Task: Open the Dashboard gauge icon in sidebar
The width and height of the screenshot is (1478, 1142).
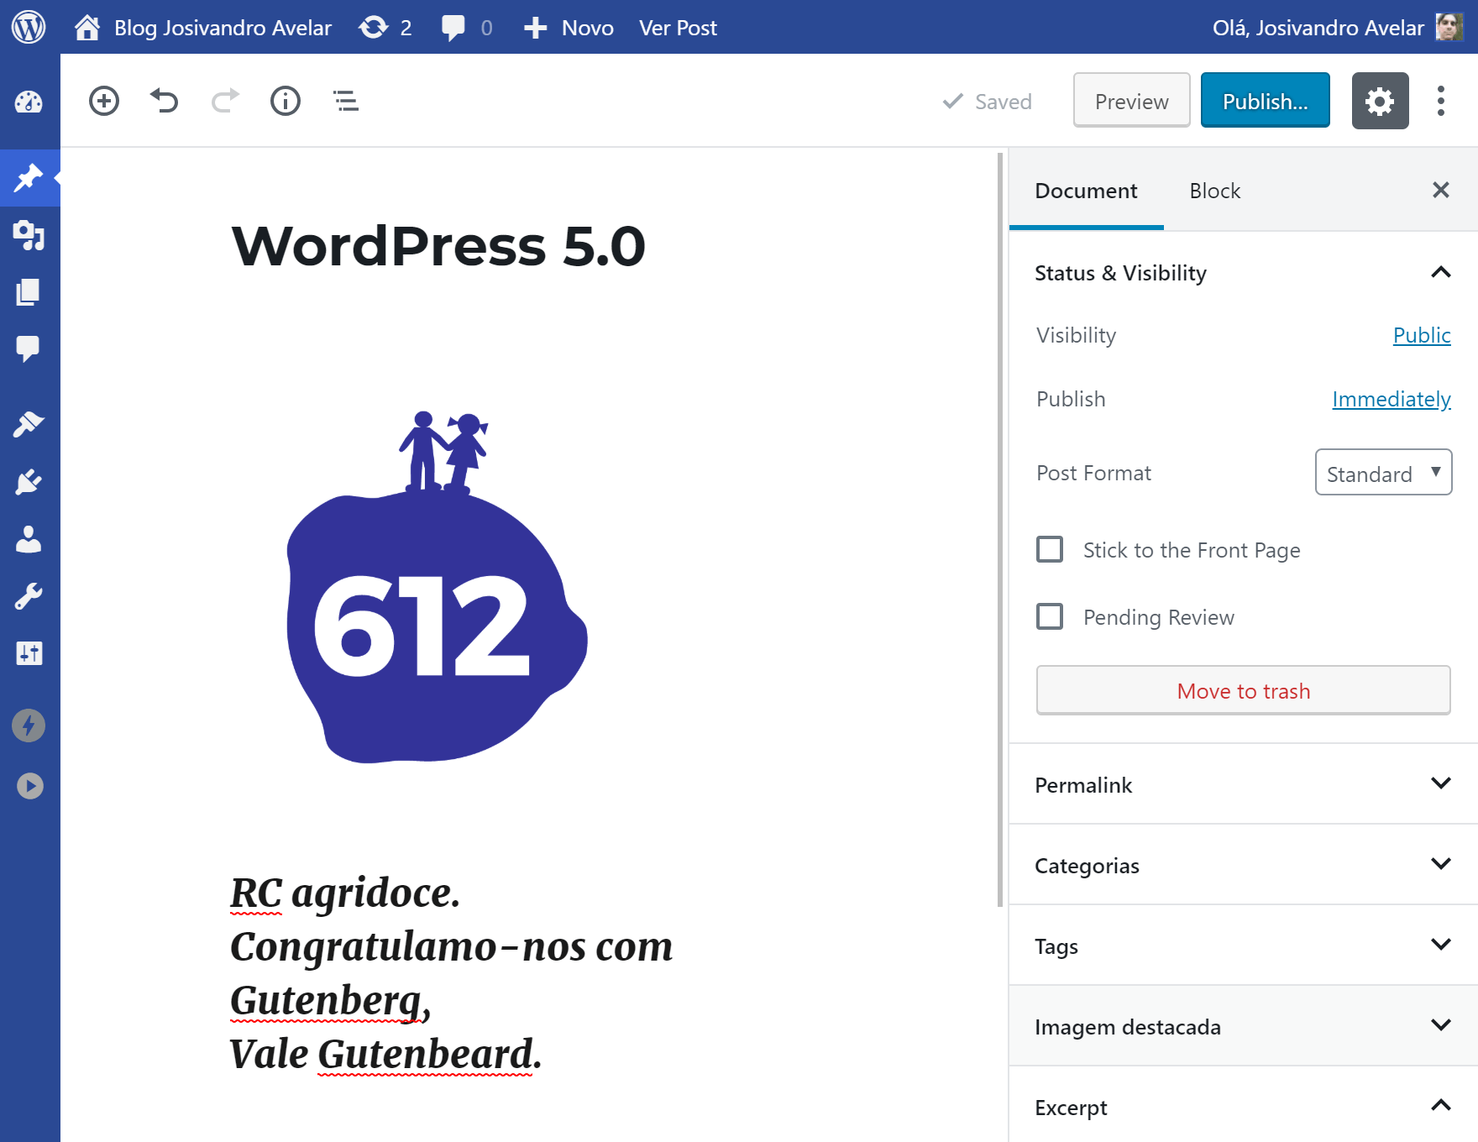Action: point(29,102)
